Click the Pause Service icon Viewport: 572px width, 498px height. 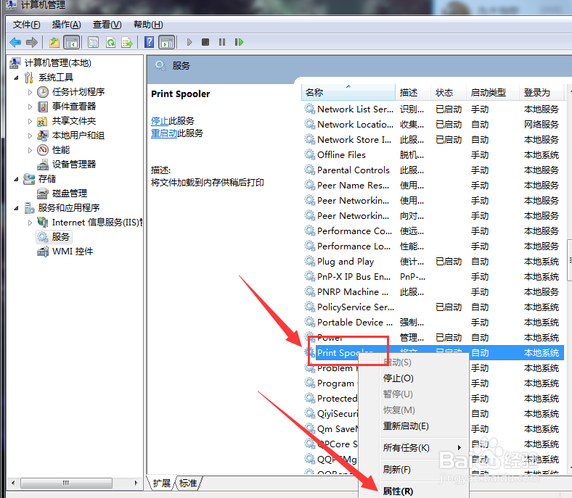[x=222, y=42]
